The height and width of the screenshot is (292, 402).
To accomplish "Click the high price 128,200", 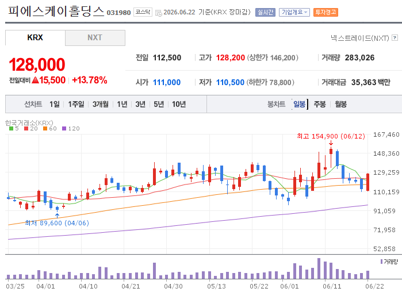I will click(230, 57).
